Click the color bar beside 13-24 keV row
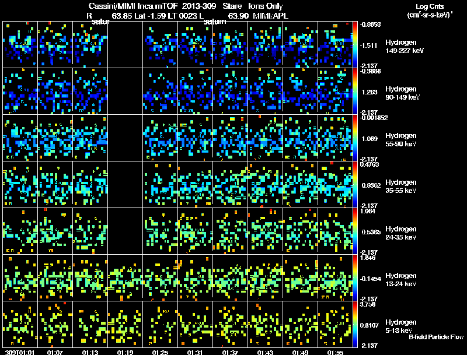467x355 pixels. [x=355, y=277]
